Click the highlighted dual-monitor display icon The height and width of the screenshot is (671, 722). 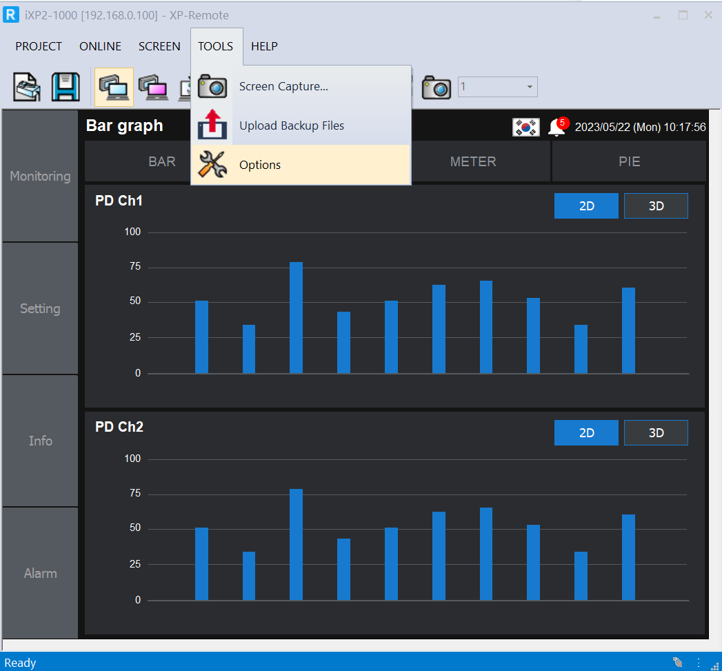click(113, 87)
